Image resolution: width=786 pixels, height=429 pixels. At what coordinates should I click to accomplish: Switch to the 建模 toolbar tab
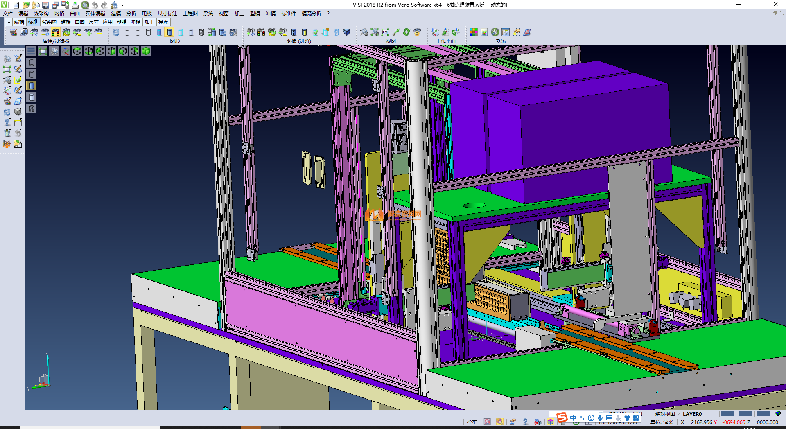click(65, 22)
